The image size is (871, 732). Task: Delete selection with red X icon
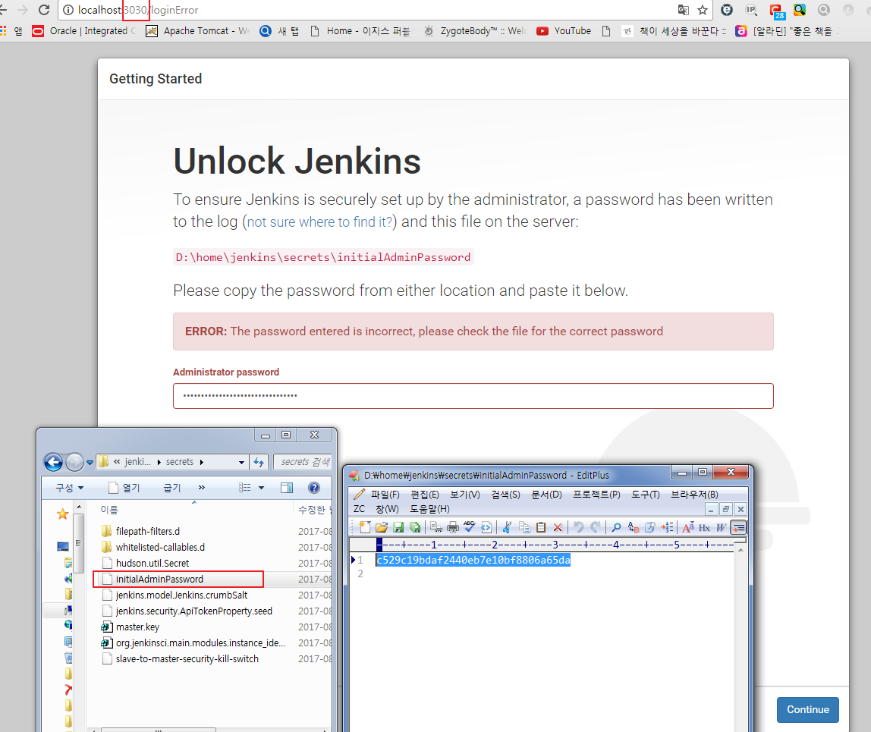point(558,528)
